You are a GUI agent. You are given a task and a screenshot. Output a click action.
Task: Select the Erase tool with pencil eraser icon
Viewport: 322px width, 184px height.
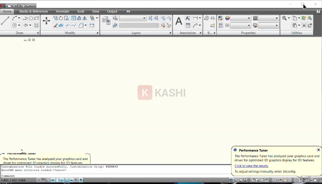(x=55, y=25)
